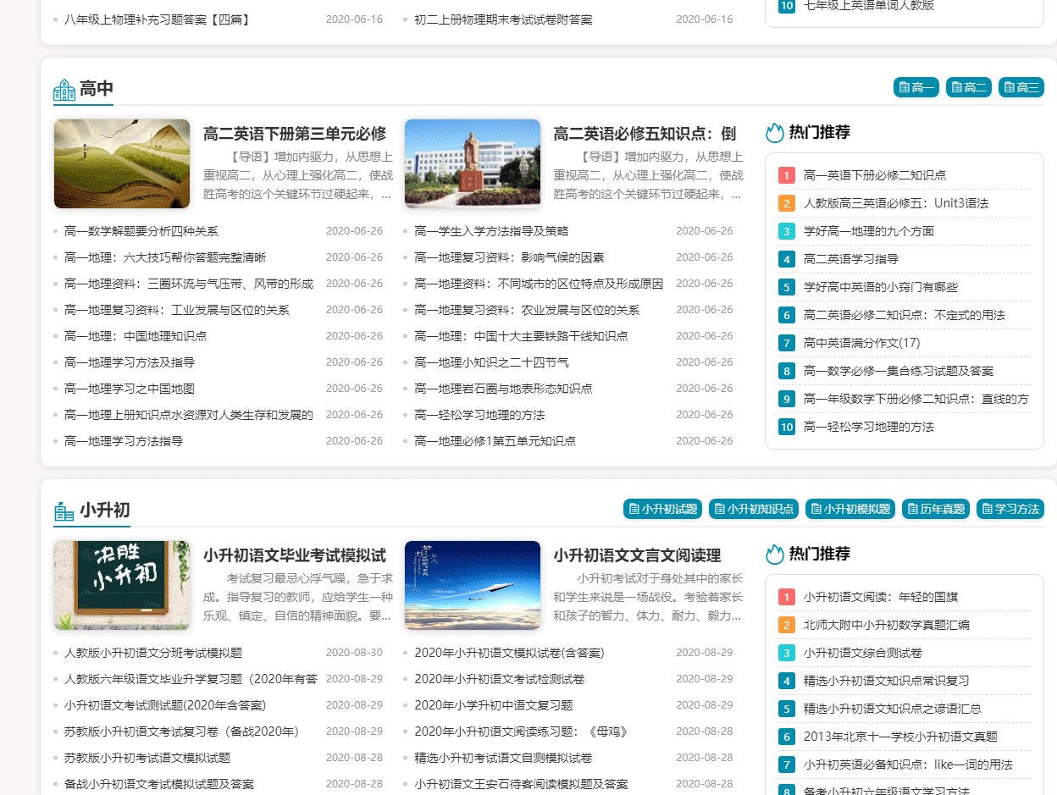Click the building icon beside 高中 heading

coord(64,87)
